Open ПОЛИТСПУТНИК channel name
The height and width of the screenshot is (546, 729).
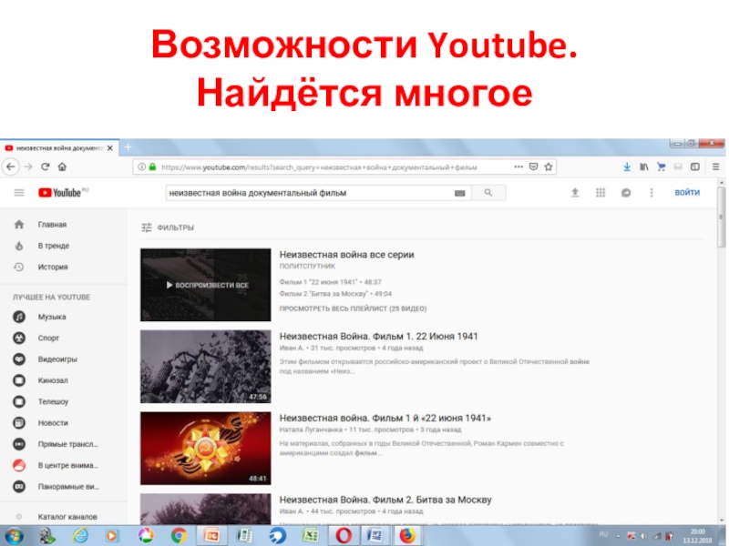(x=307, y=267)
